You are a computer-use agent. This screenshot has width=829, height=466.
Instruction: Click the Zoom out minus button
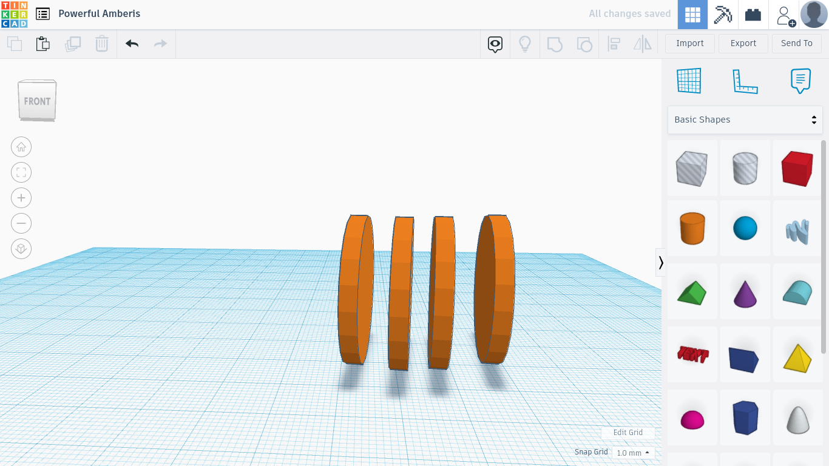[21, 223]
